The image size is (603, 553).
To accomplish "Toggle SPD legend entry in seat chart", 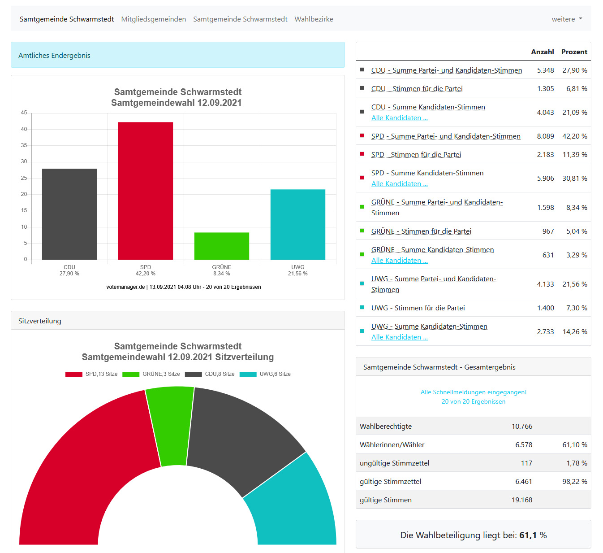I will 91,374.
